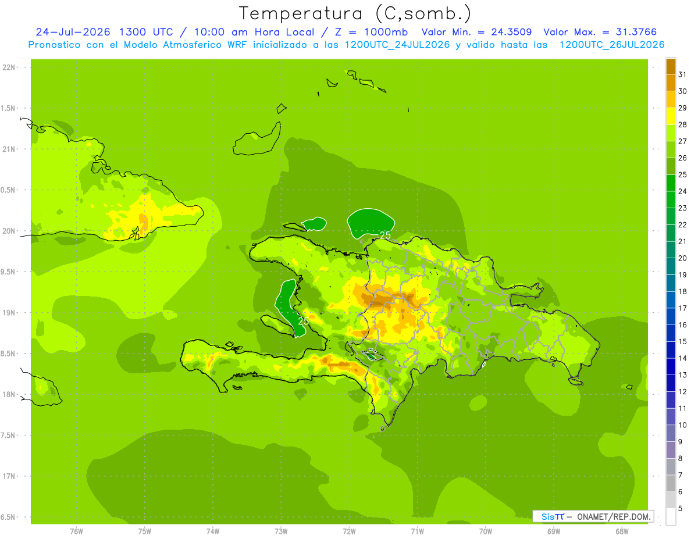
Task: Click the "76W" longitude axis label
Action: [76, 531]
